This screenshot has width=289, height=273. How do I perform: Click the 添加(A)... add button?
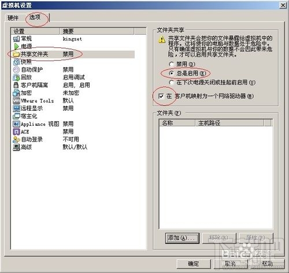182,238
